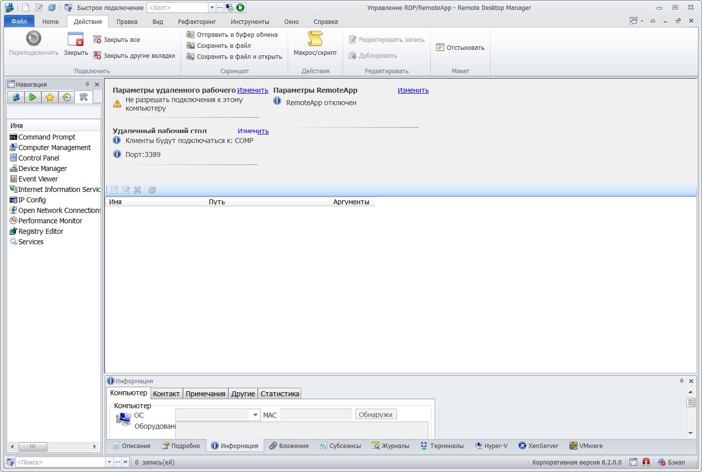
Task: Click Отправить в буфер обмена
Action: [x=232, y=34]
